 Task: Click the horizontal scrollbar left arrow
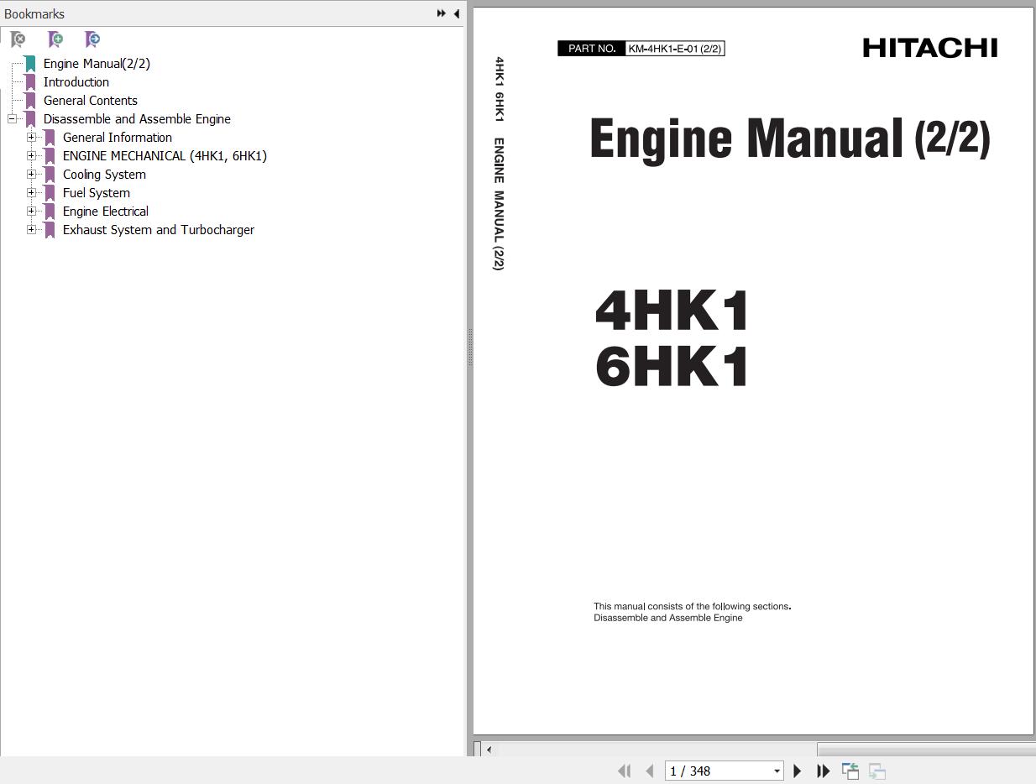click(x=489, y=750)
